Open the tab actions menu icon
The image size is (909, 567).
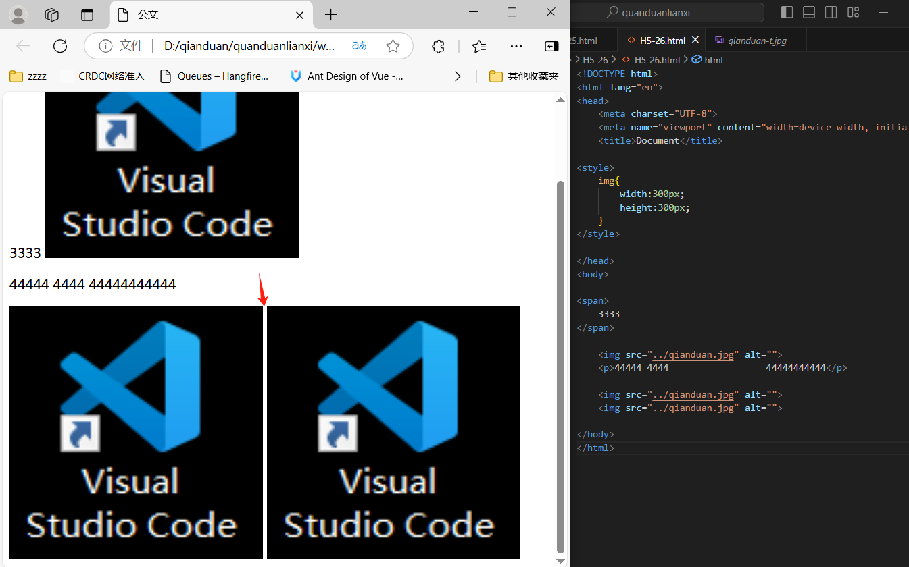pos(87,14)
